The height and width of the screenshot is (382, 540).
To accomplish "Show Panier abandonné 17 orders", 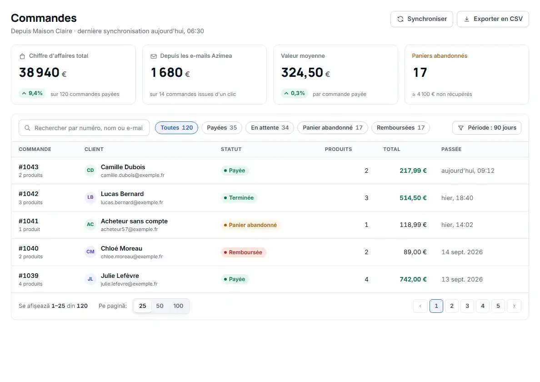I will pyautogui.click(x=333, y=128).
